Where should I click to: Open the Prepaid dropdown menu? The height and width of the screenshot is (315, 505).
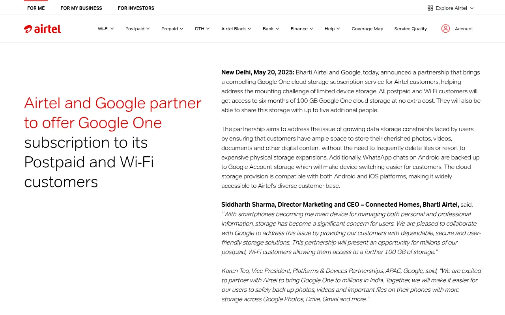pyautogui.click(x=172, y=29)
